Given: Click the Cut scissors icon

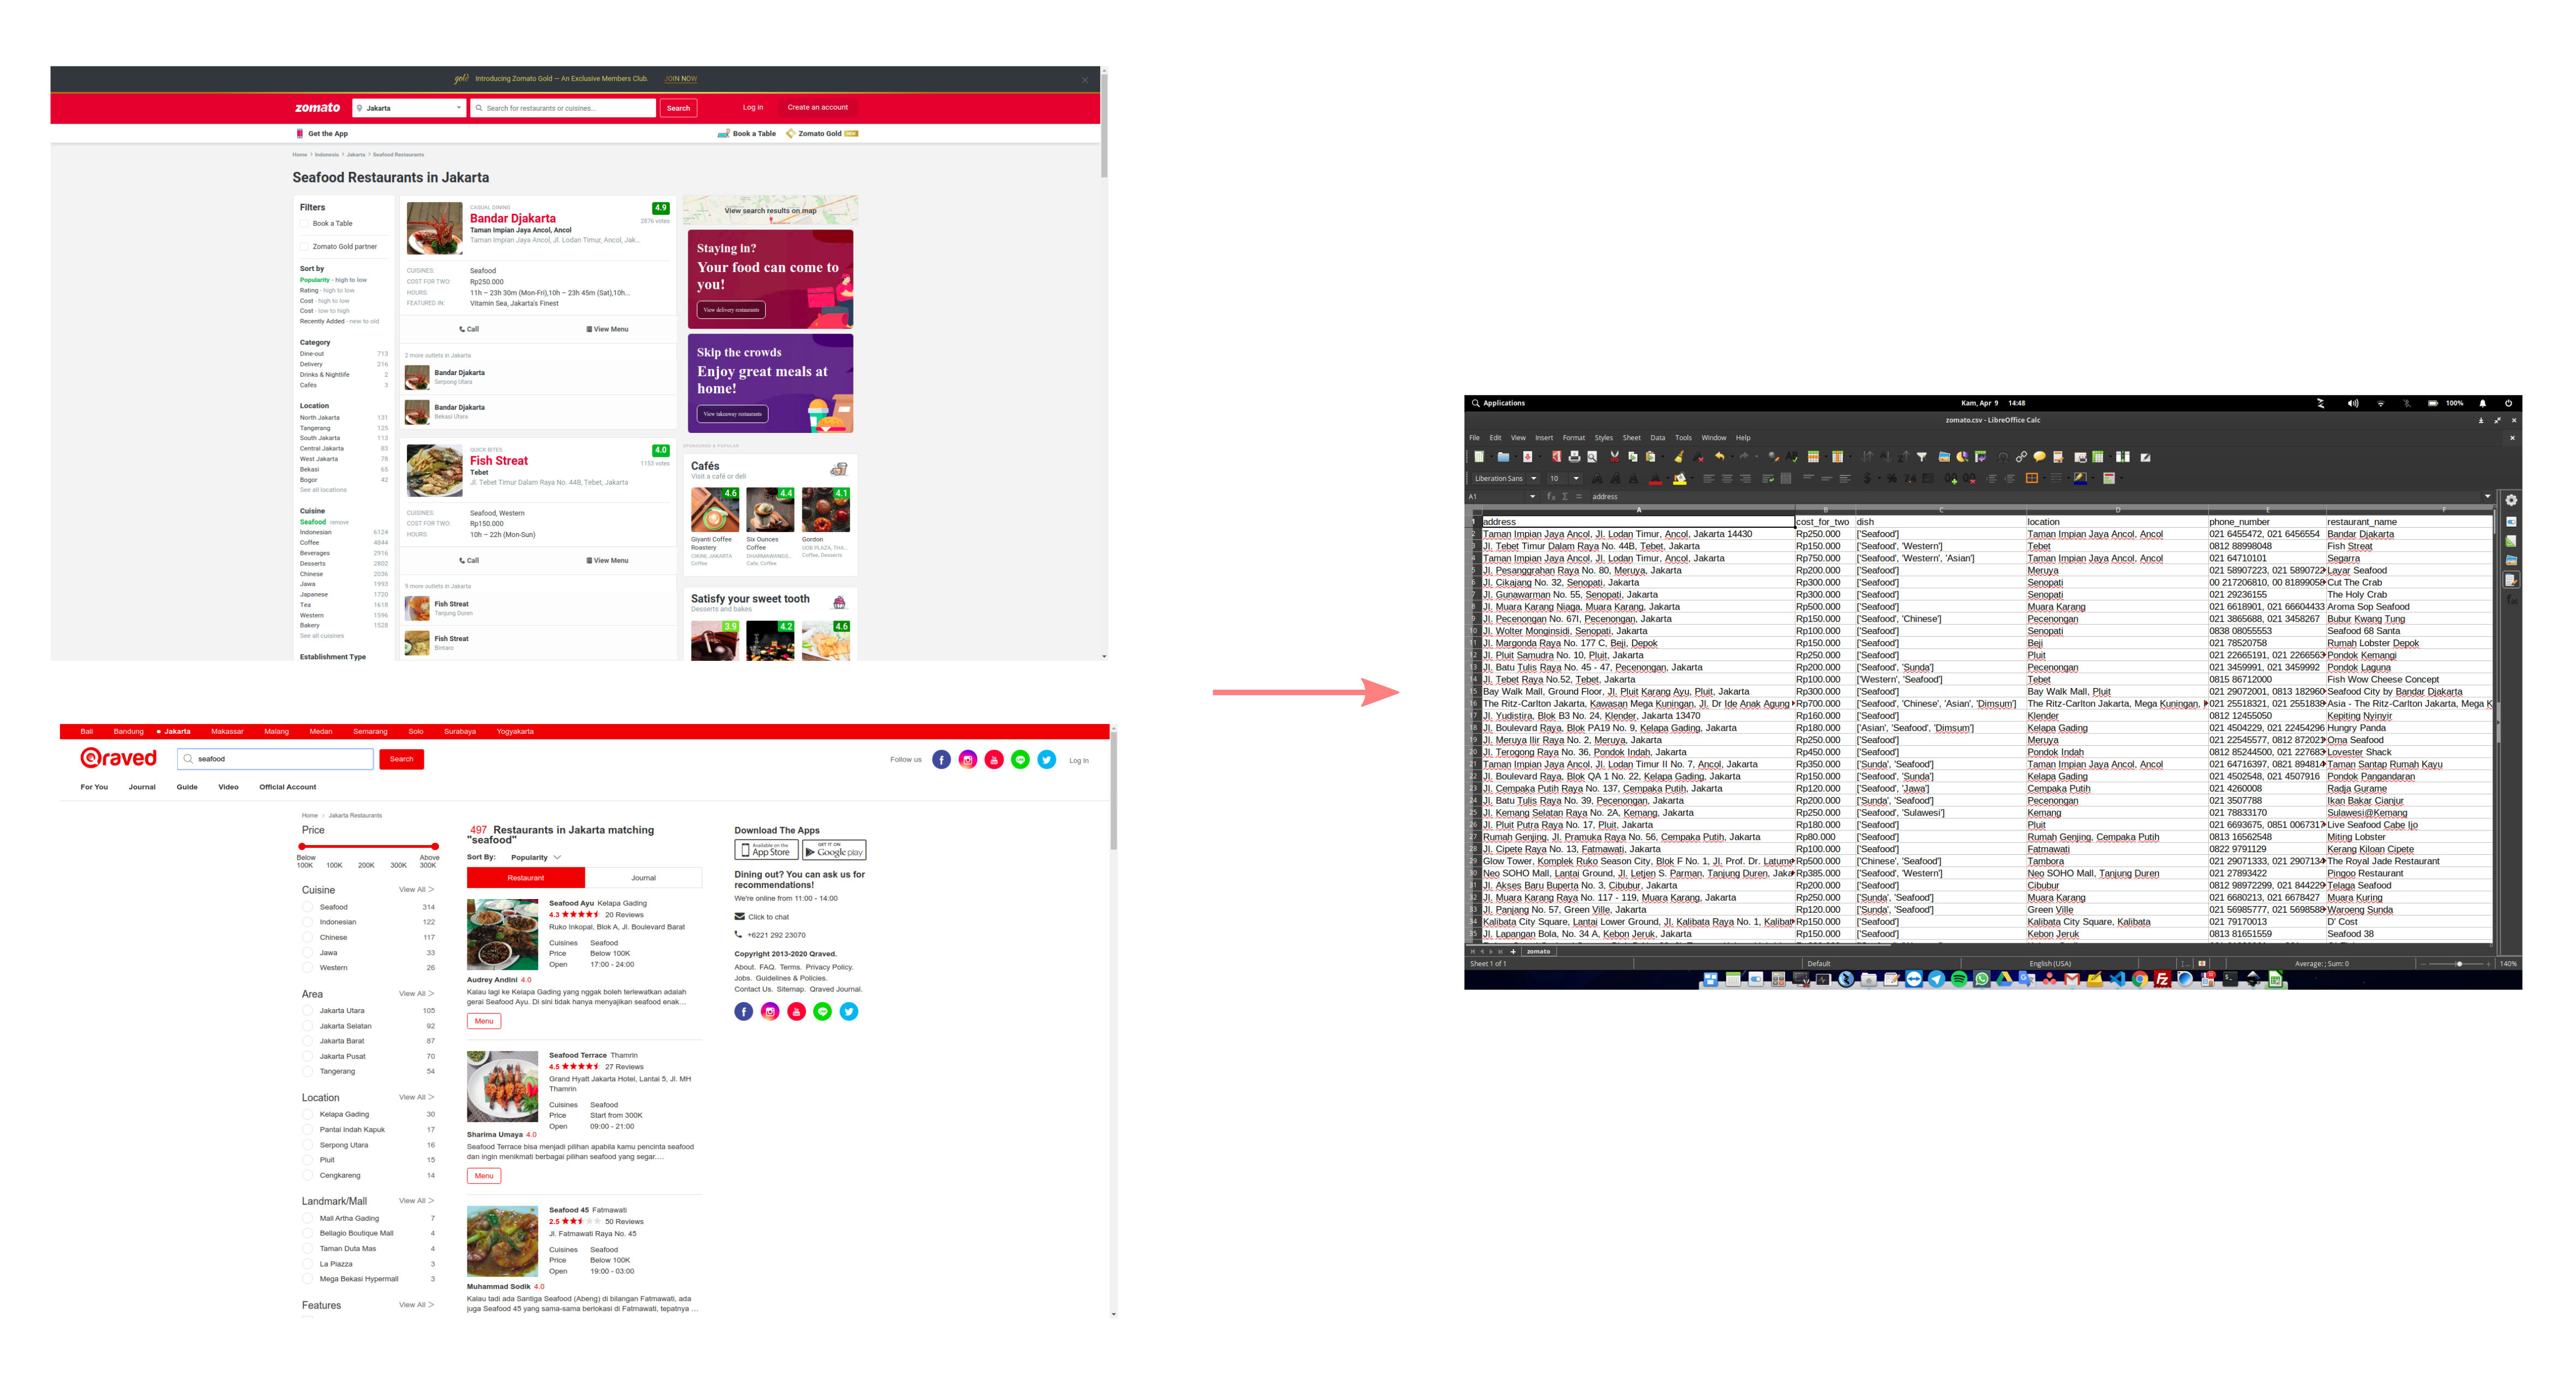Looking at the screenshot, I should 1614,457.
